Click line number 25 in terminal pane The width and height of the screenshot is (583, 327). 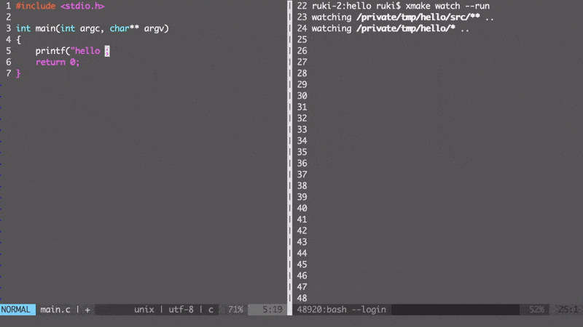click(x=302, y=40)
